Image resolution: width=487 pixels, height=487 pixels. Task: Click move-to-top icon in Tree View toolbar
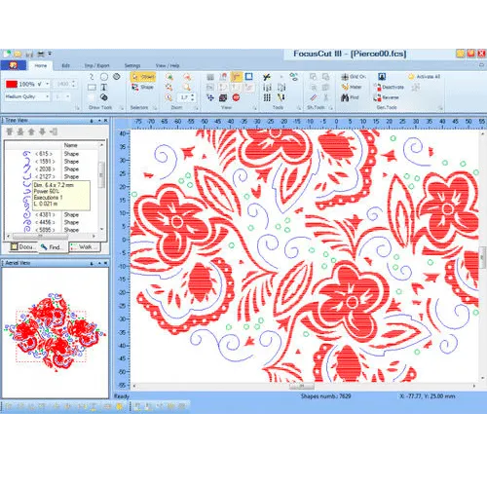[x=10, y=131]
